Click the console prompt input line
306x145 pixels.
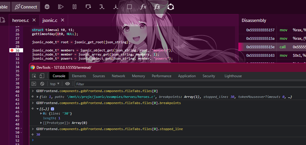pos(170,140)
